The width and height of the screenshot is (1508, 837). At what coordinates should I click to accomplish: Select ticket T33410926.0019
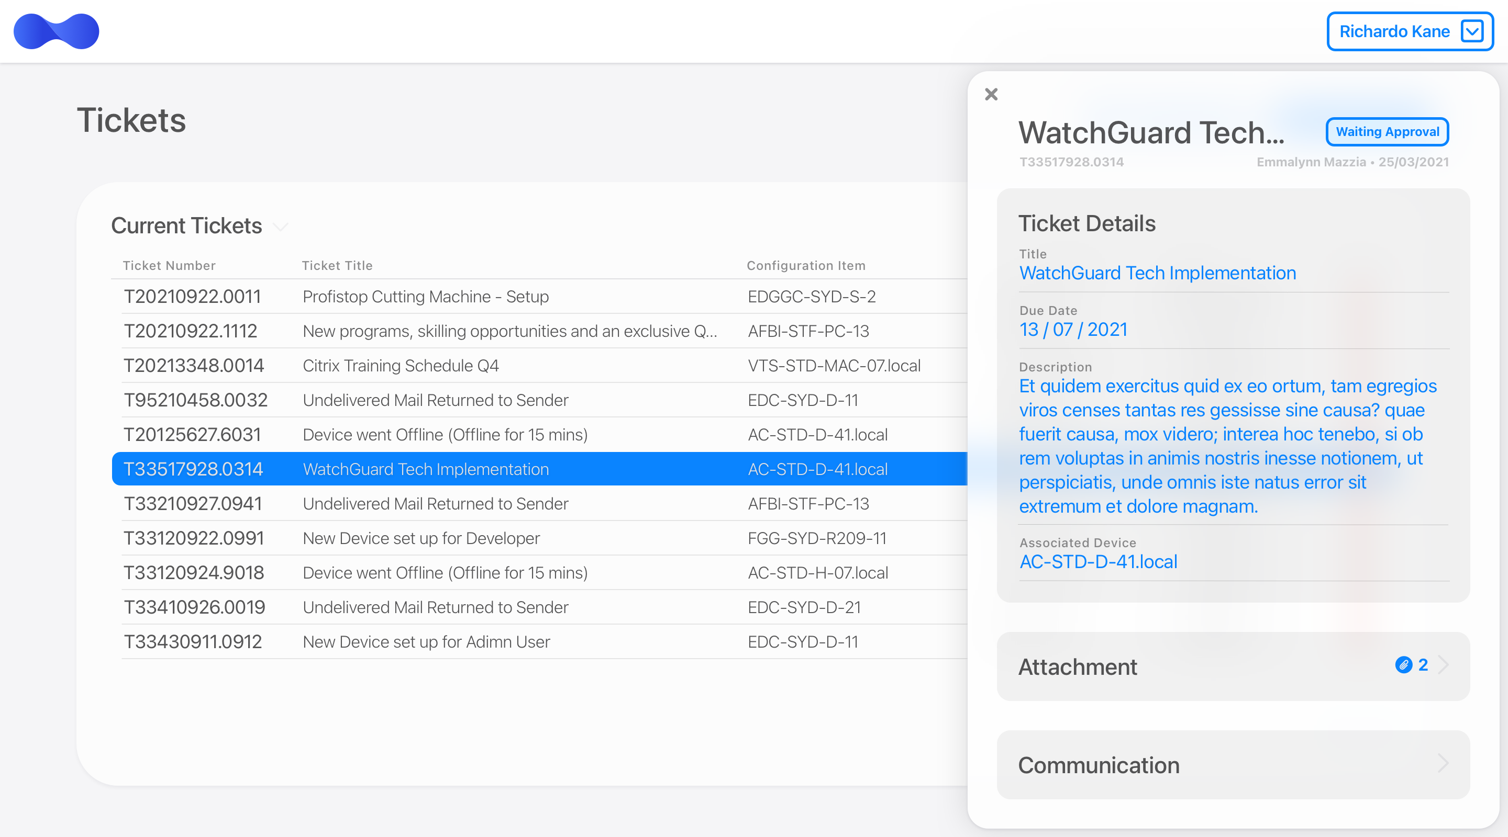194,607
